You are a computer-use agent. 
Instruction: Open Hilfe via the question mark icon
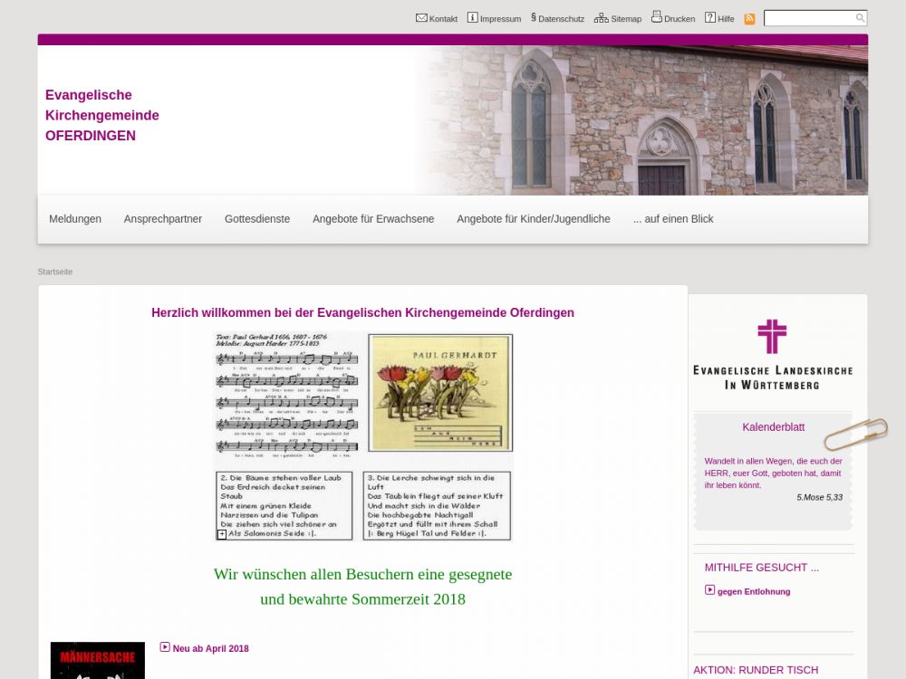click(x=710, y=18)
